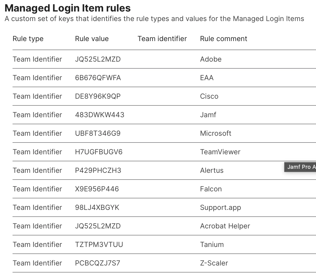316x278 pixels.
Task: Select the Support.app rule comment
Action: 220,207
